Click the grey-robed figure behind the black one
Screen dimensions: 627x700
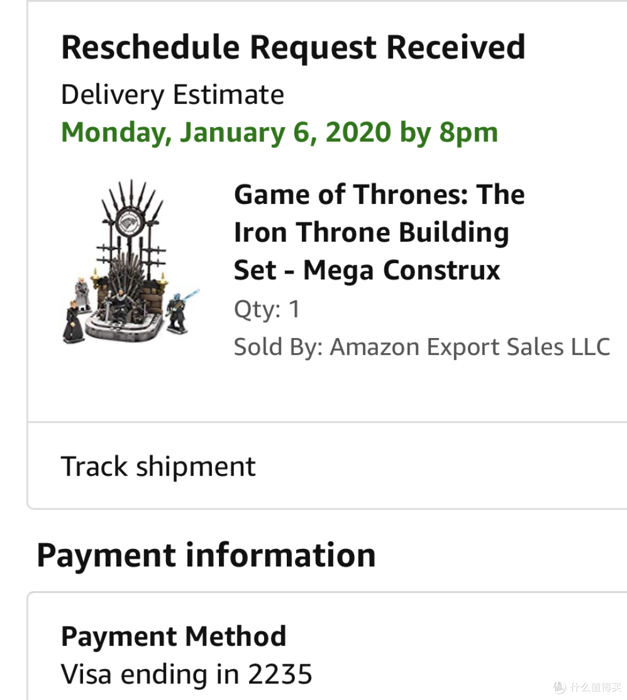pos(82,295)
